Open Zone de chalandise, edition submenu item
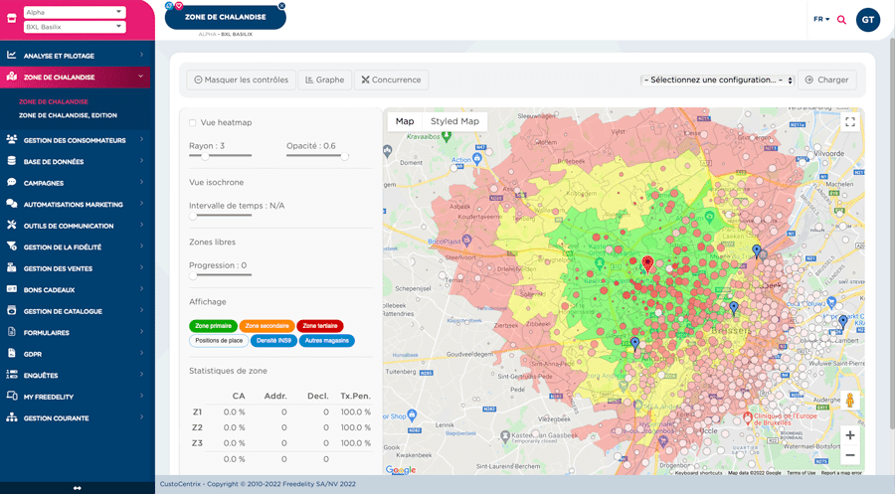Viewport: 895px width, 494px height. click(x=68, y=115)
